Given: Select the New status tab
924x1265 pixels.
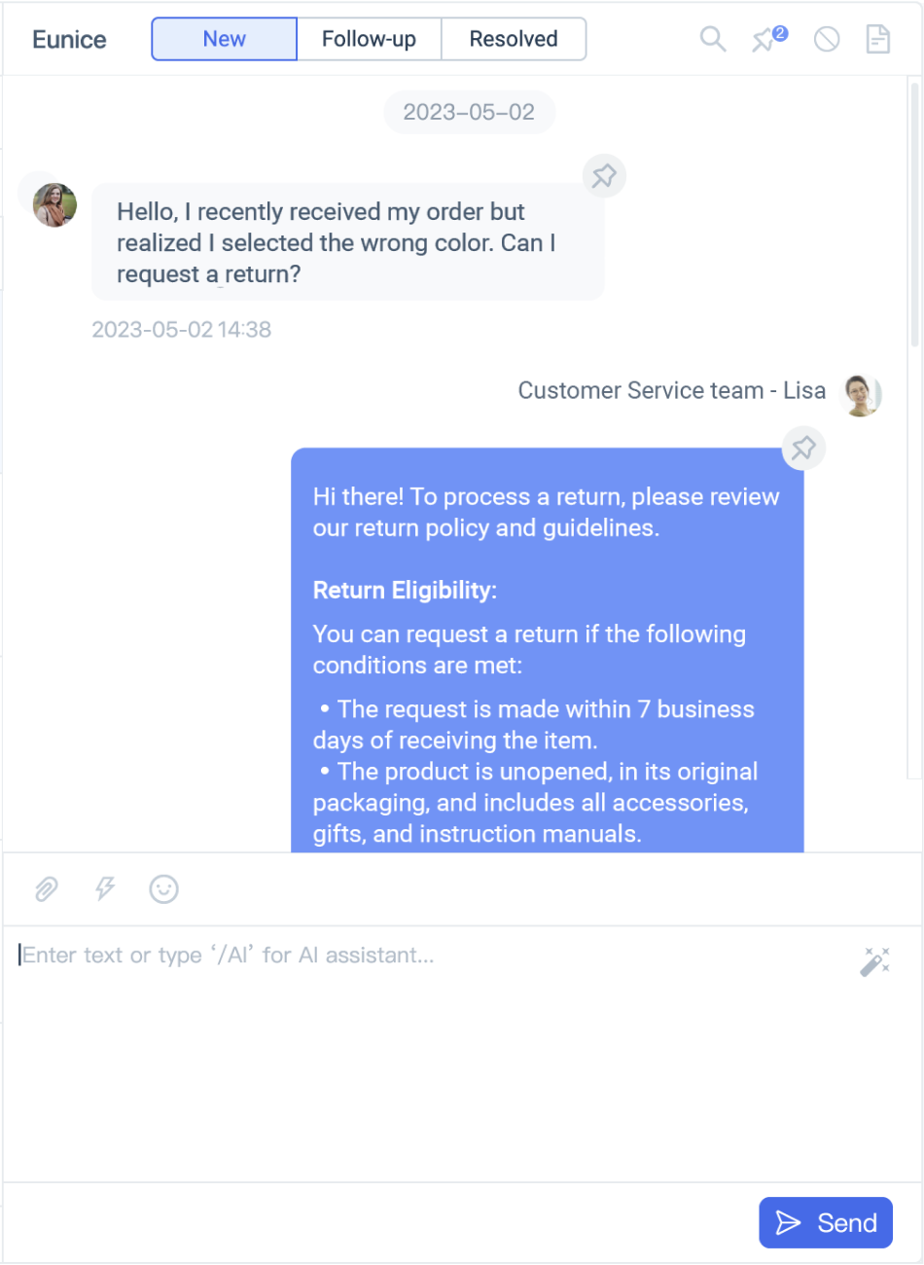Looking at the screenshot, I should point(225,39).
